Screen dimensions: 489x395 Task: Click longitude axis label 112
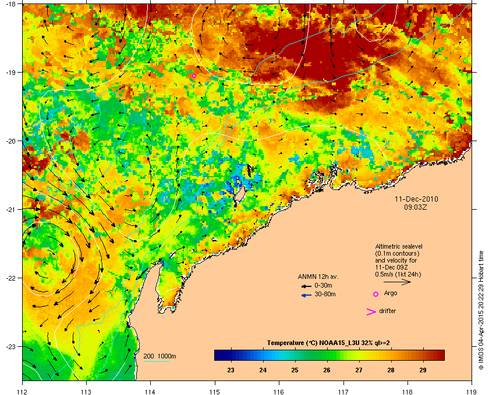coord(23,392)
